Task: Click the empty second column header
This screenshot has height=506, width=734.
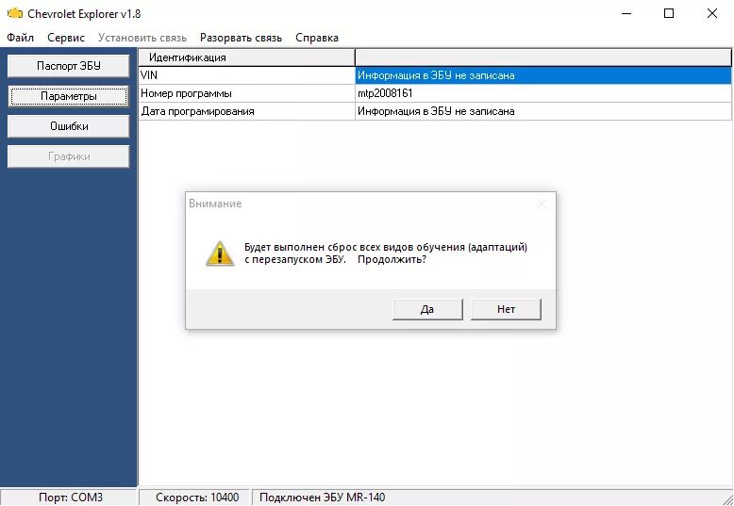Action: pos(543,57)
